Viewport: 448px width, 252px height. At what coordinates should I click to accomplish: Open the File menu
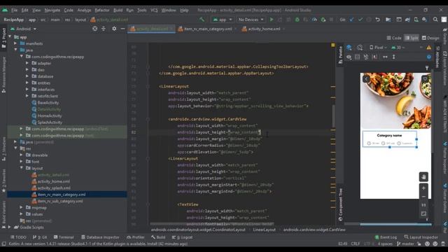click(x=14, y=10)
